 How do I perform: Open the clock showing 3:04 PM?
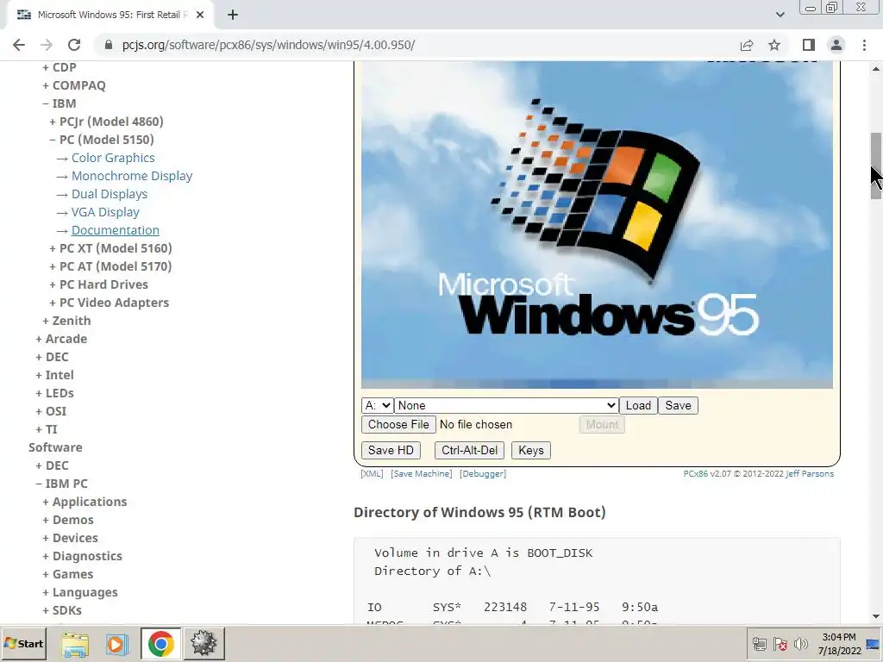point(839,644)
